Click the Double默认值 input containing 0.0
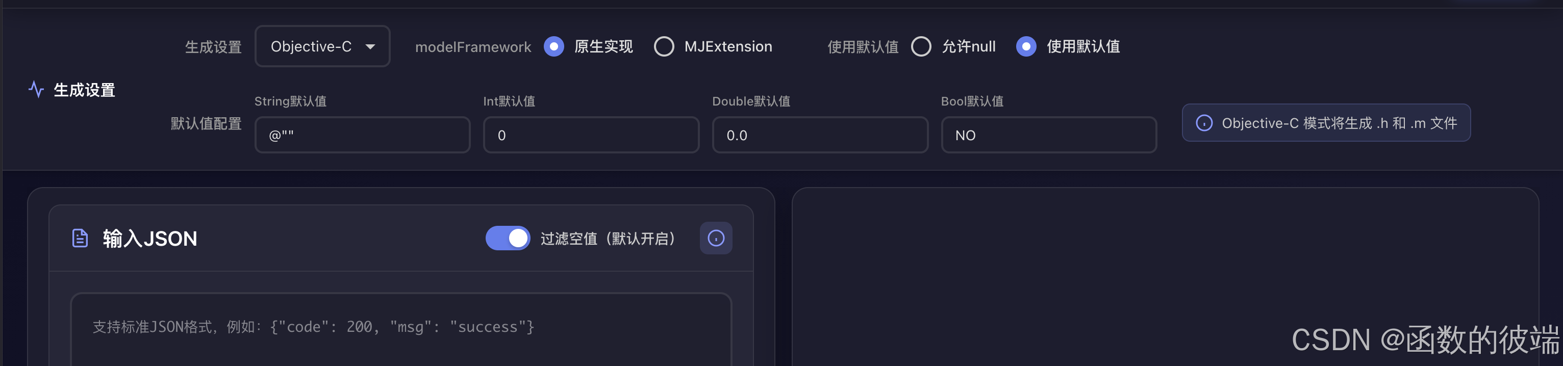Viewport: 1563px width, 366px height. pyautogui.click(x=819, y=135)
